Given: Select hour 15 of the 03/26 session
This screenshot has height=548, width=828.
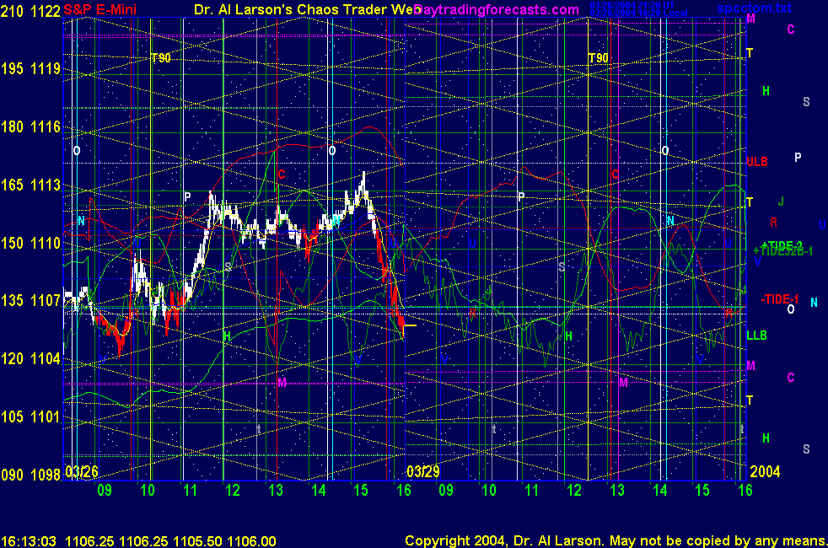Looking at the screenshot, I should coord(361,490).
